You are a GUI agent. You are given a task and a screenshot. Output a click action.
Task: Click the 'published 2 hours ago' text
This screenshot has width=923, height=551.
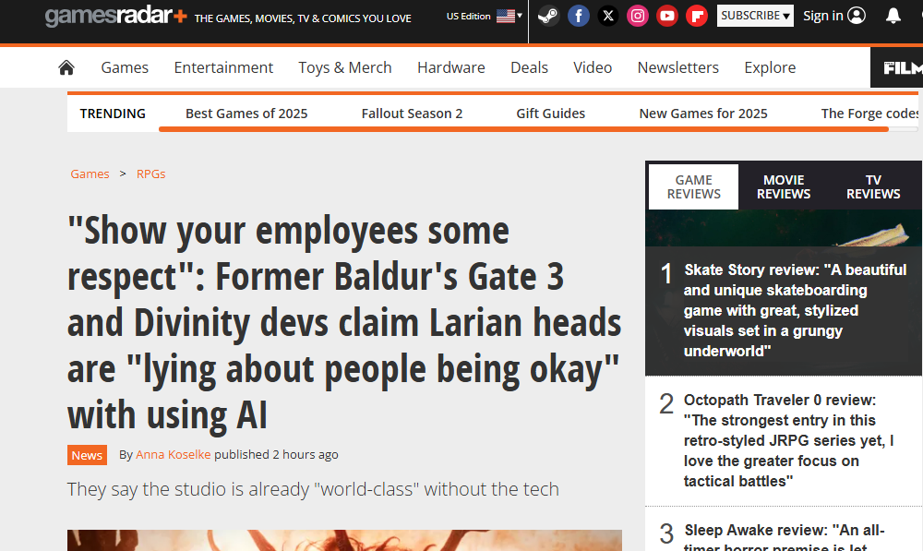pyautogui.click(x=276, y=454)
